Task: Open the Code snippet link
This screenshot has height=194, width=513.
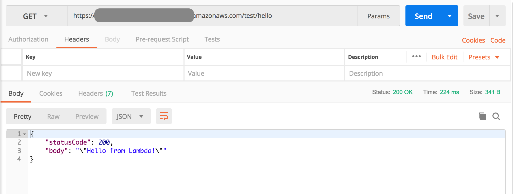Action: (x=498, y=40)
